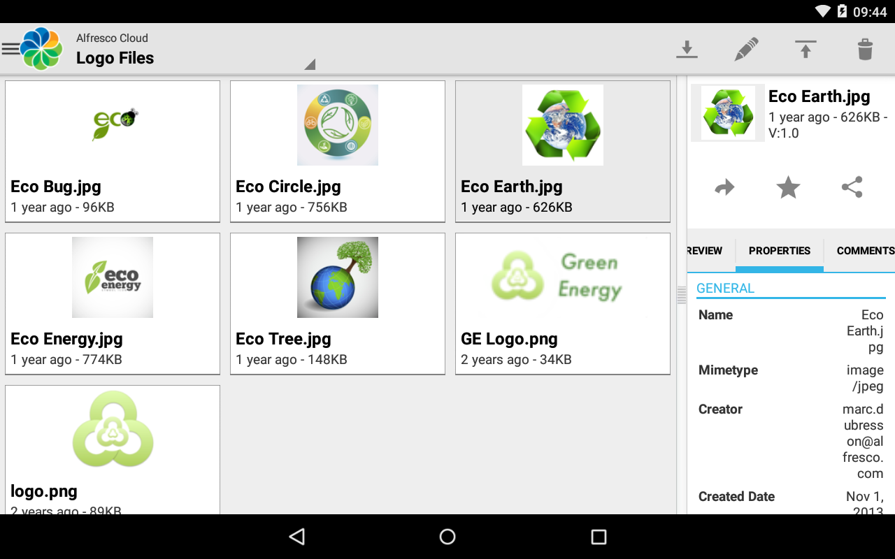Expand the Logo Files folder dropdown arrow
Viewport: 895px width, 559px height.
tap(310, 64)
